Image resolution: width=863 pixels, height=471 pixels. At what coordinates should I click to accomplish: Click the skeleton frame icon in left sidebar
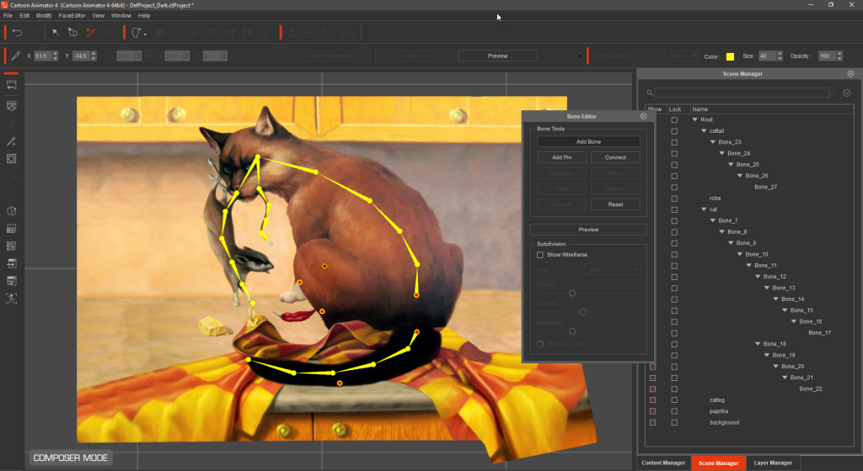(x=11, y=299)
